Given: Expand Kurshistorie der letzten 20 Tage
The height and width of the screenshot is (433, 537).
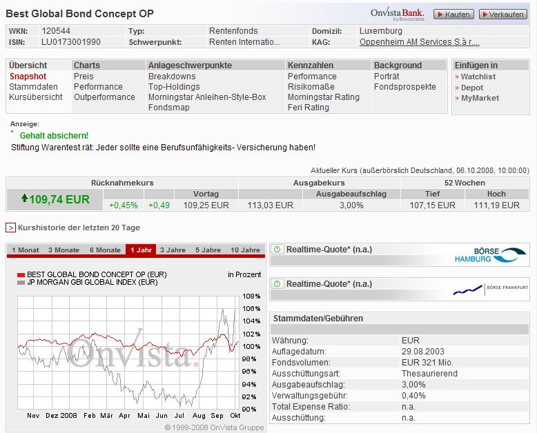Looking at the screenshot, I should [x=10, y=228].
